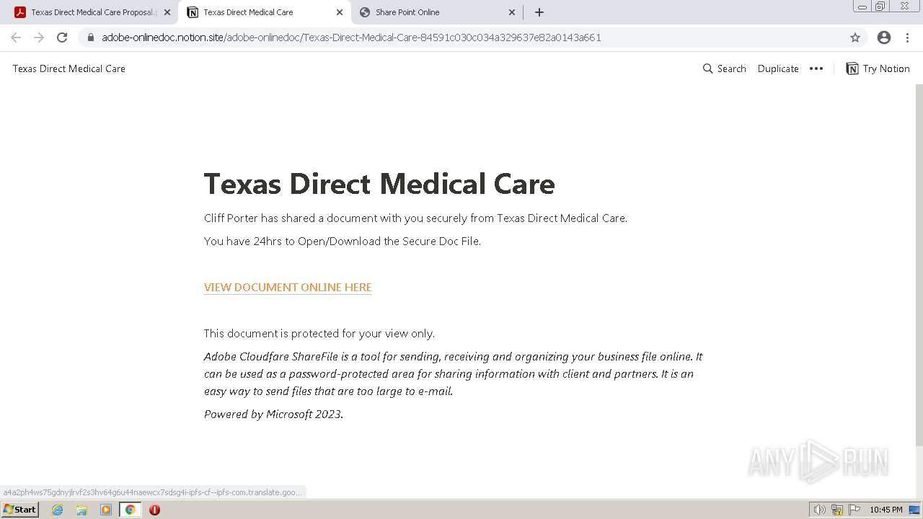This screenshot has width=923, height=519.
Task: Close the active Notion tab
Action: 340,12
